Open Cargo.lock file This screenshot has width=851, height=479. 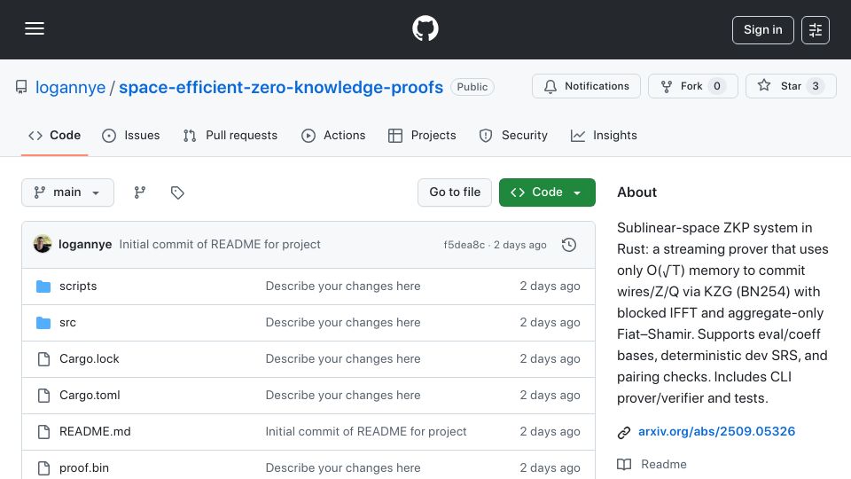(90, 359)
